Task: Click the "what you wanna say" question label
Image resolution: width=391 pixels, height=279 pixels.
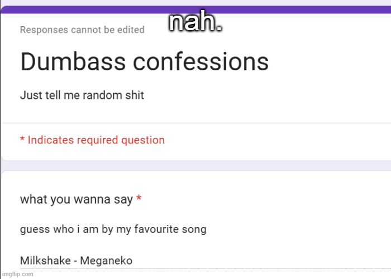Action: click(x=77, y=199)
